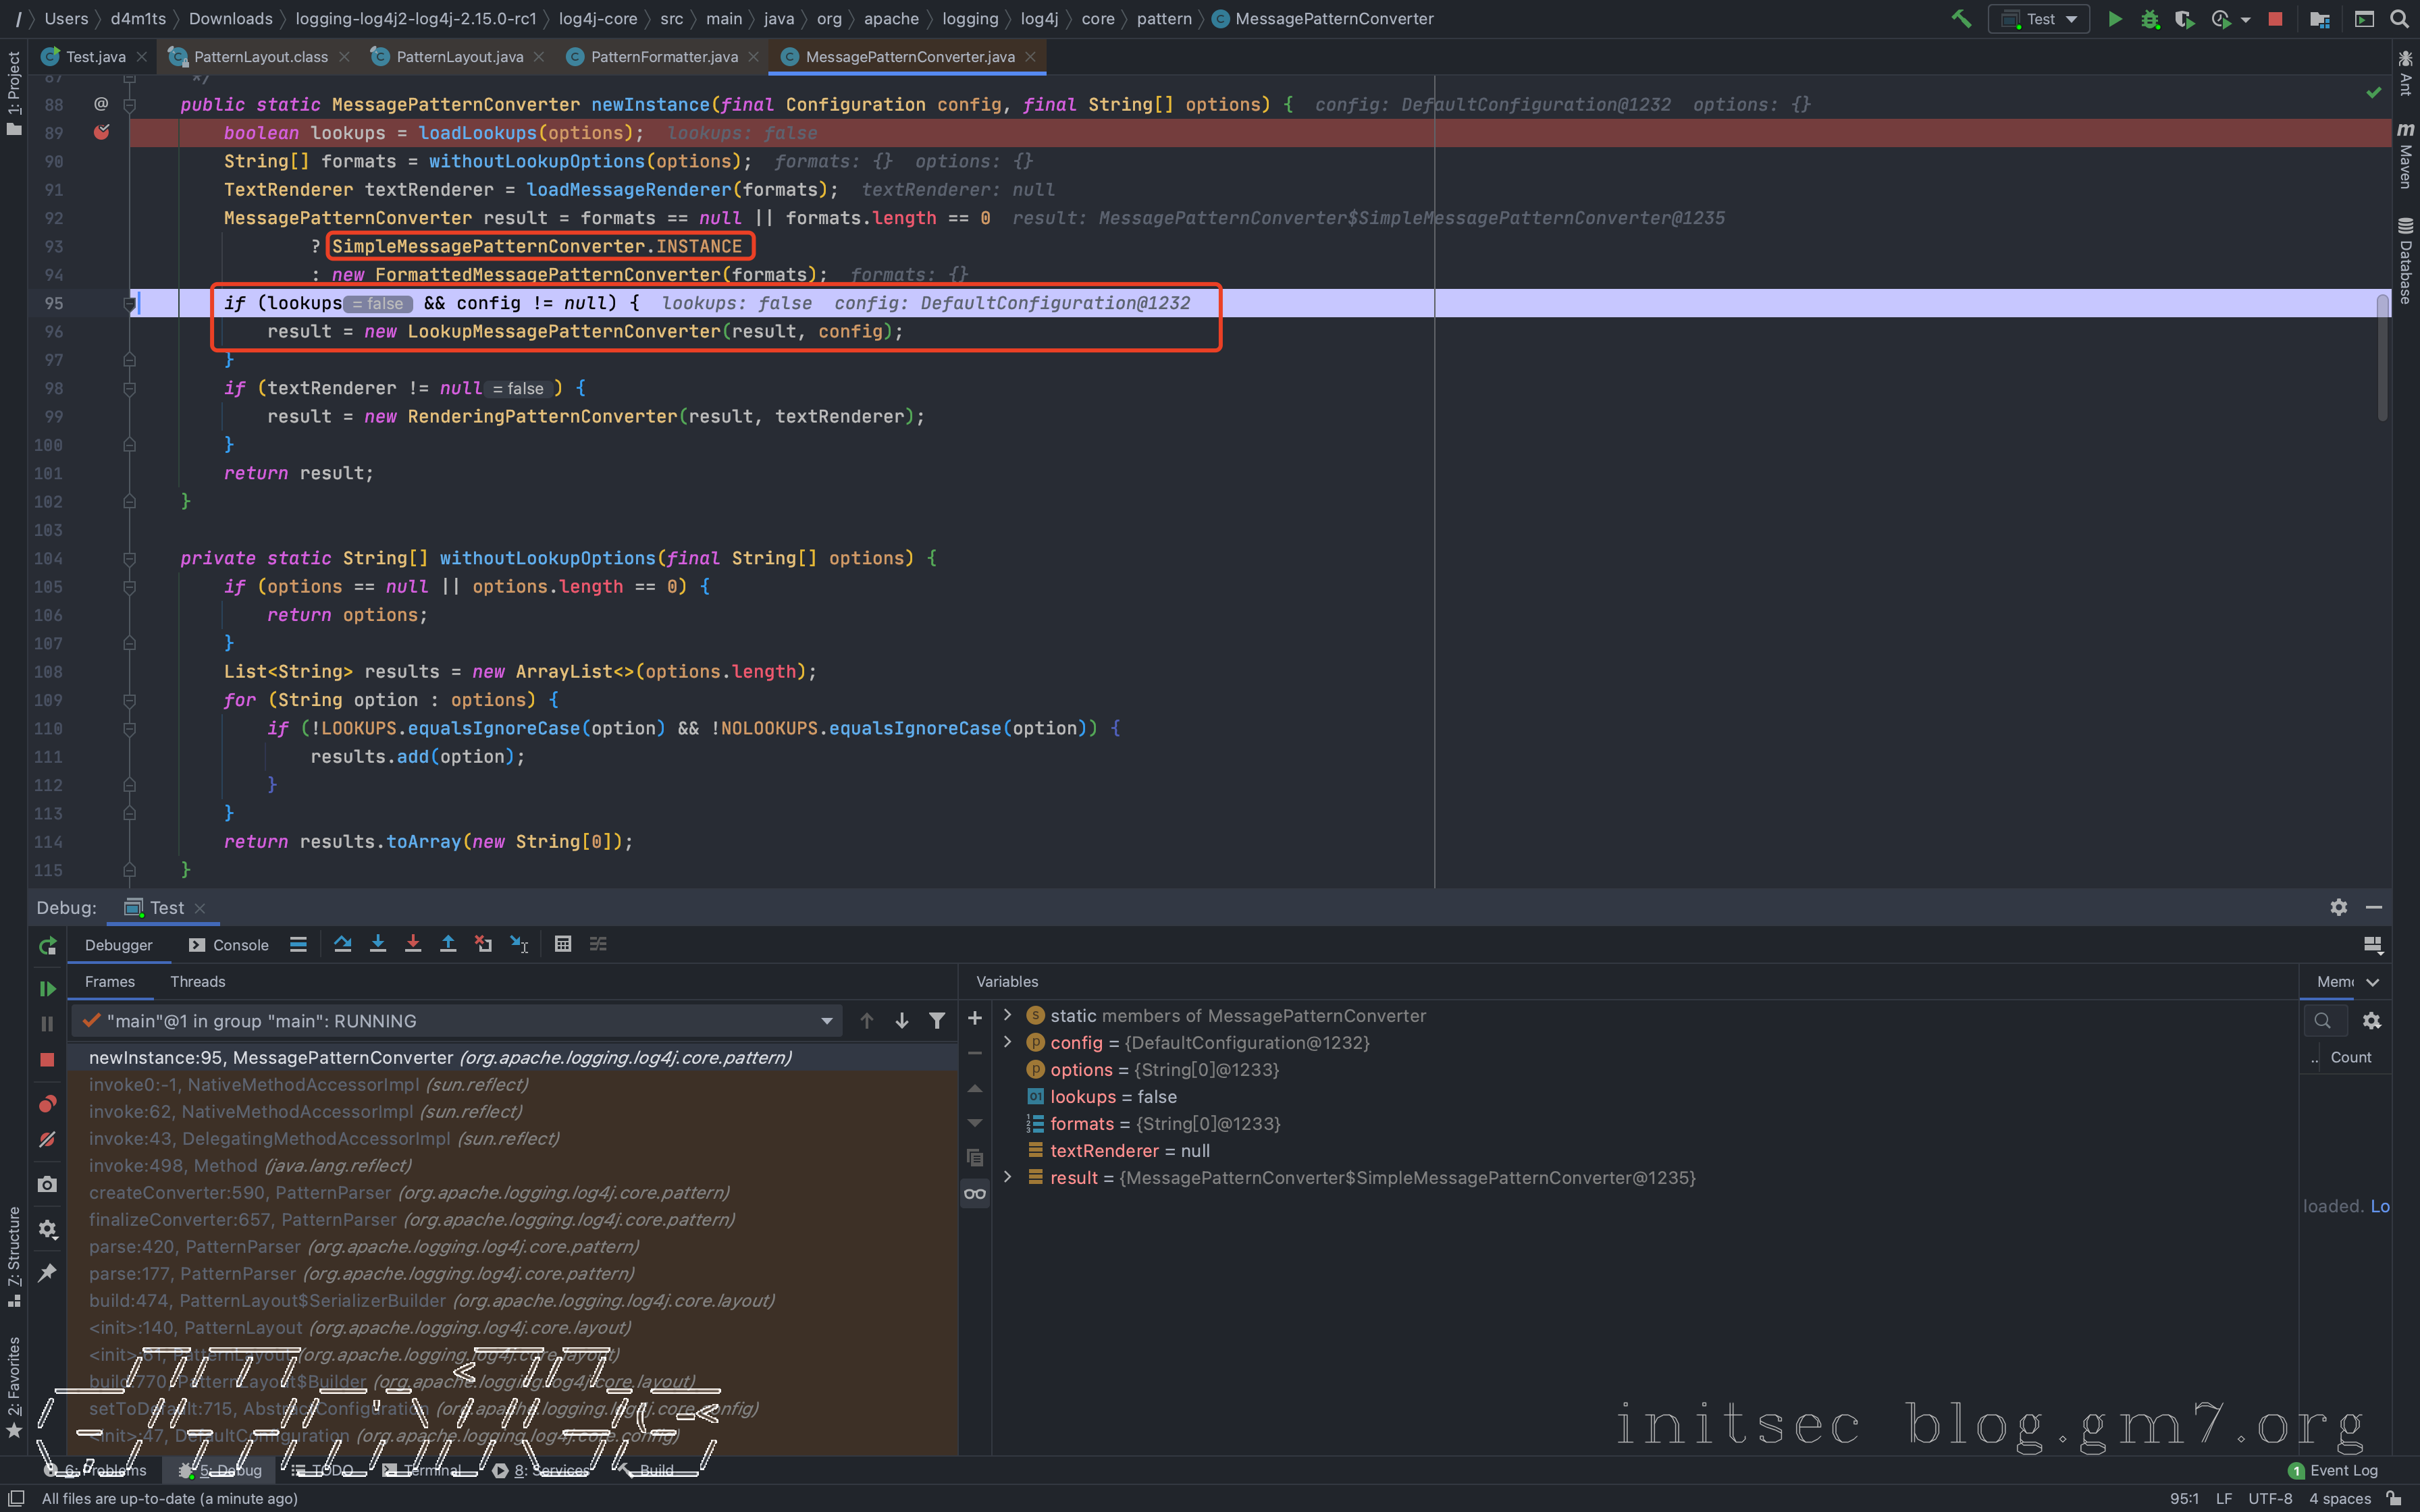Resume program with green play-bar icon
The height and width of the screenshot is (1512, 2420).
coord(47,988)
